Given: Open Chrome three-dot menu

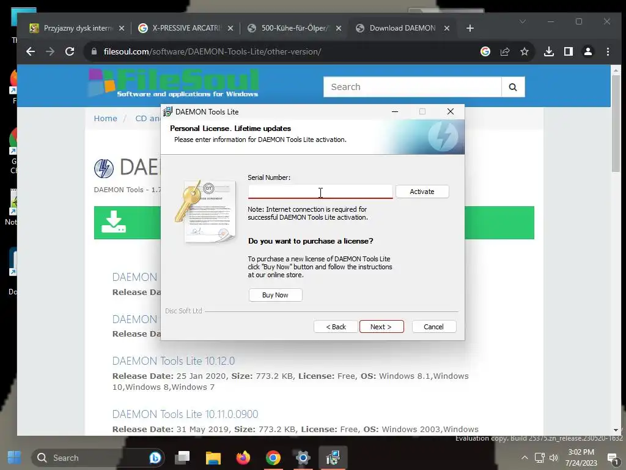Looking at the screenshot, I should coord(608,51).
